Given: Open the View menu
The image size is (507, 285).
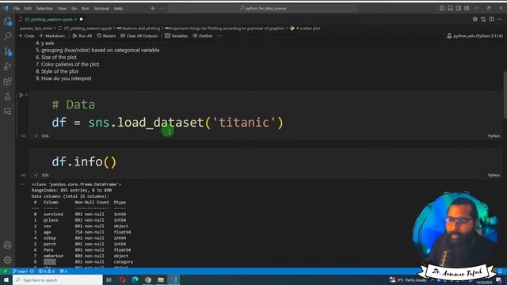Looking at the screenshot, I should pyautogui.click(x=62, y=9).
